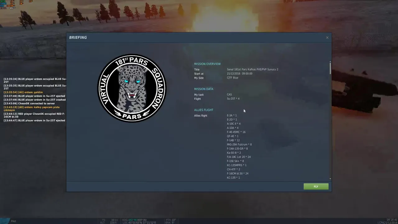Click allied flight entry 'CH-47F * 2'
Image resolution: width=398 pixels, height=224 pixels.
pyautogui.click(x=234, y=169)
